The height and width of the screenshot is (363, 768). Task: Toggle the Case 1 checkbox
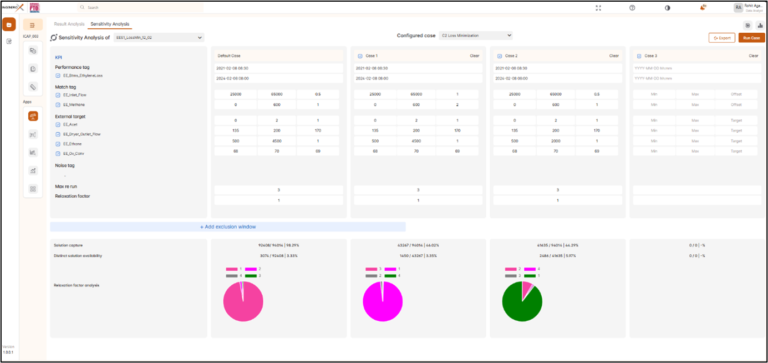tap(360, 56)
